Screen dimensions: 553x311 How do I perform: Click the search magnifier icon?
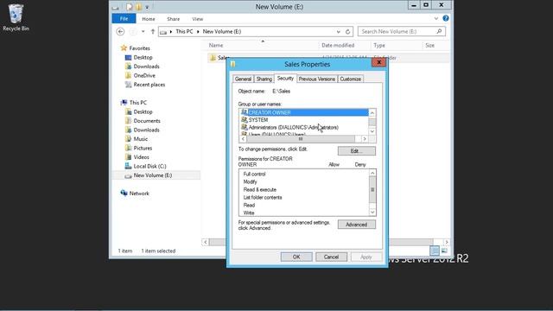click(x=439, y=31)
